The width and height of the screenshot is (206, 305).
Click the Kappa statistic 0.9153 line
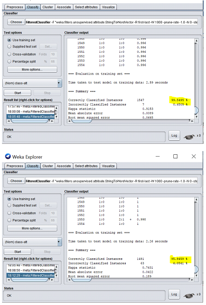click(110, 109)
